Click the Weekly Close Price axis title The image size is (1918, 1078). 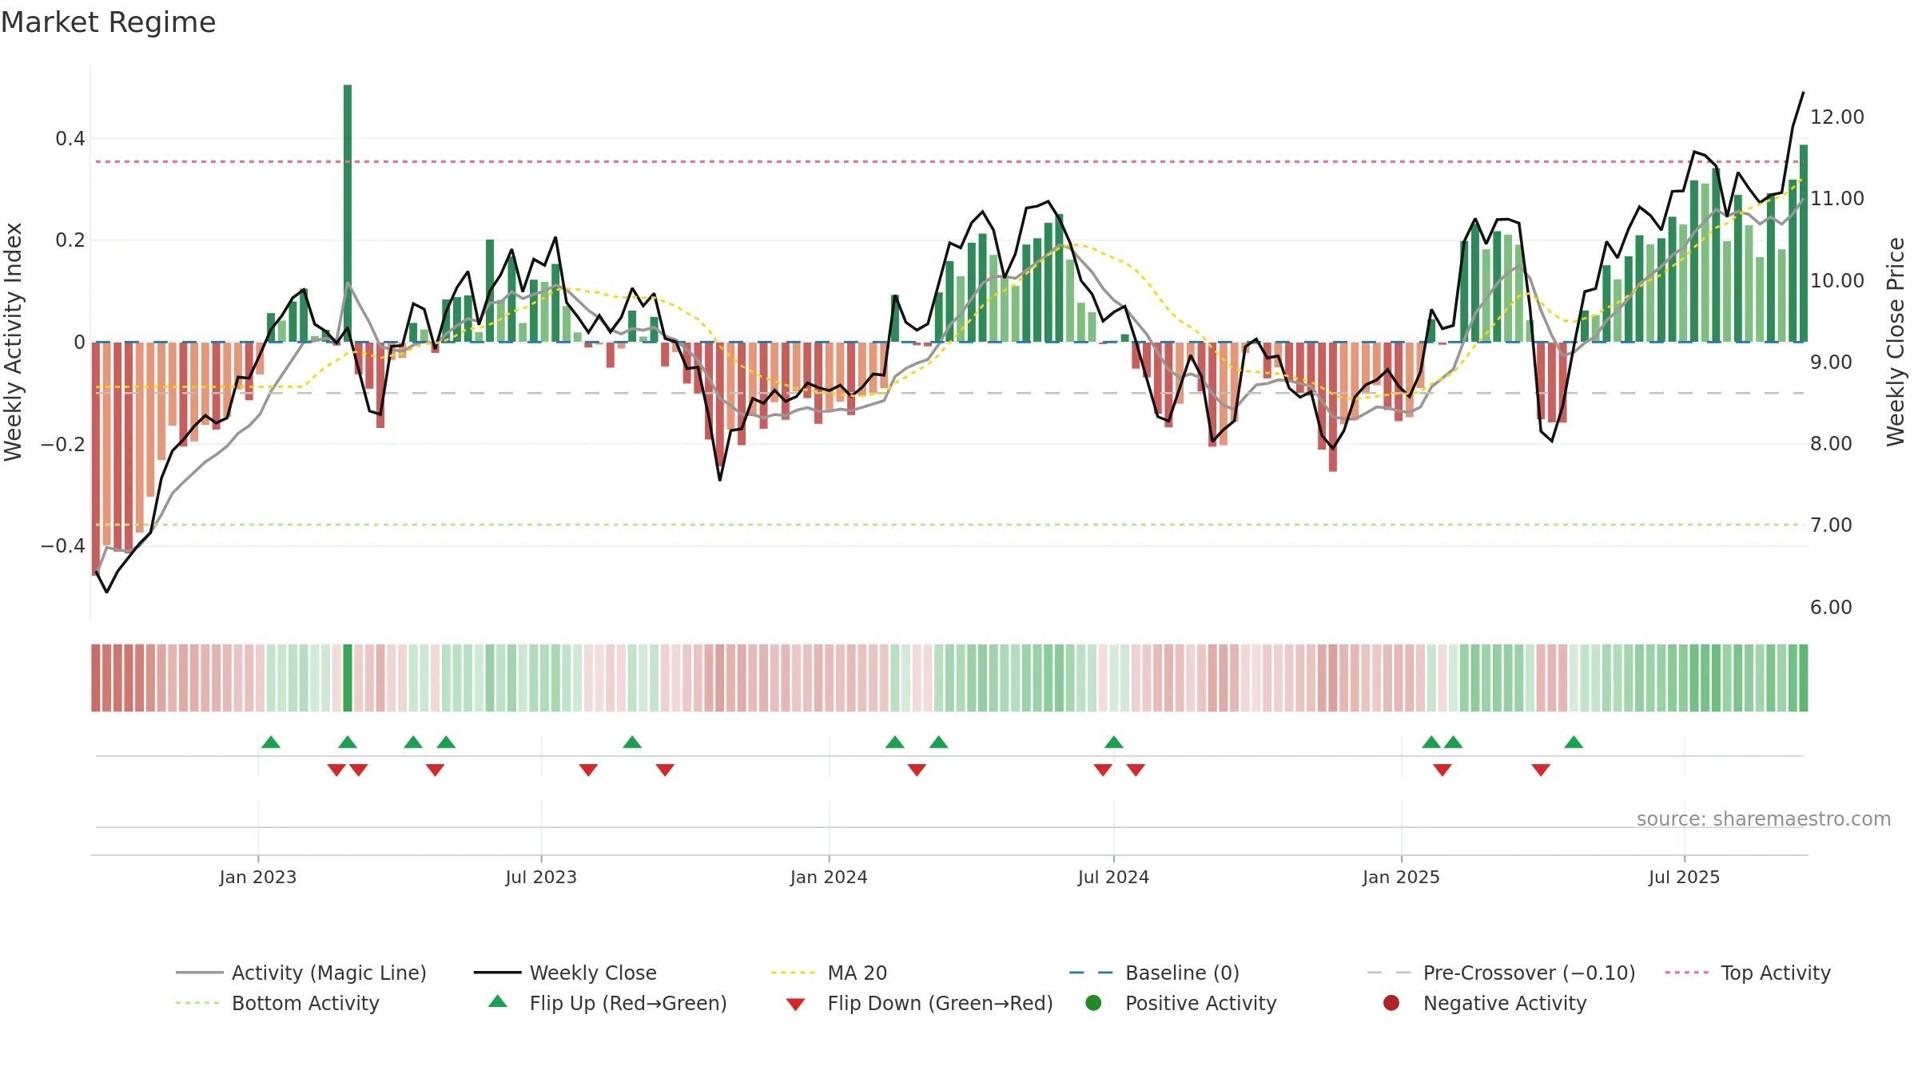tap(1896, 342)
